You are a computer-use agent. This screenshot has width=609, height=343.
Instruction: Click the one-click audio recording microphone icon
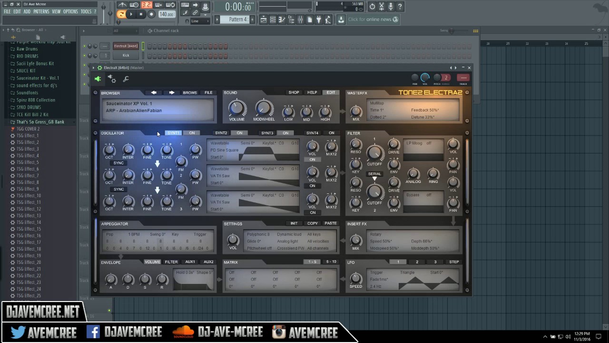click(x=391, y=7)
